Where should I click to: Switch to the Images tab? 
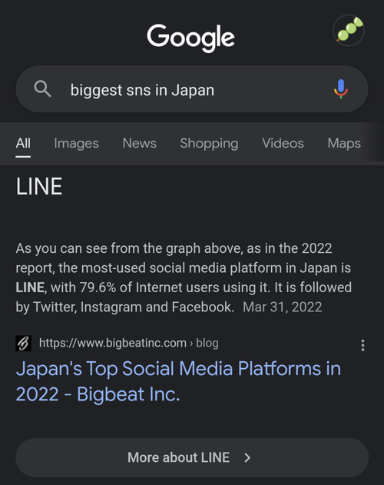76,144
